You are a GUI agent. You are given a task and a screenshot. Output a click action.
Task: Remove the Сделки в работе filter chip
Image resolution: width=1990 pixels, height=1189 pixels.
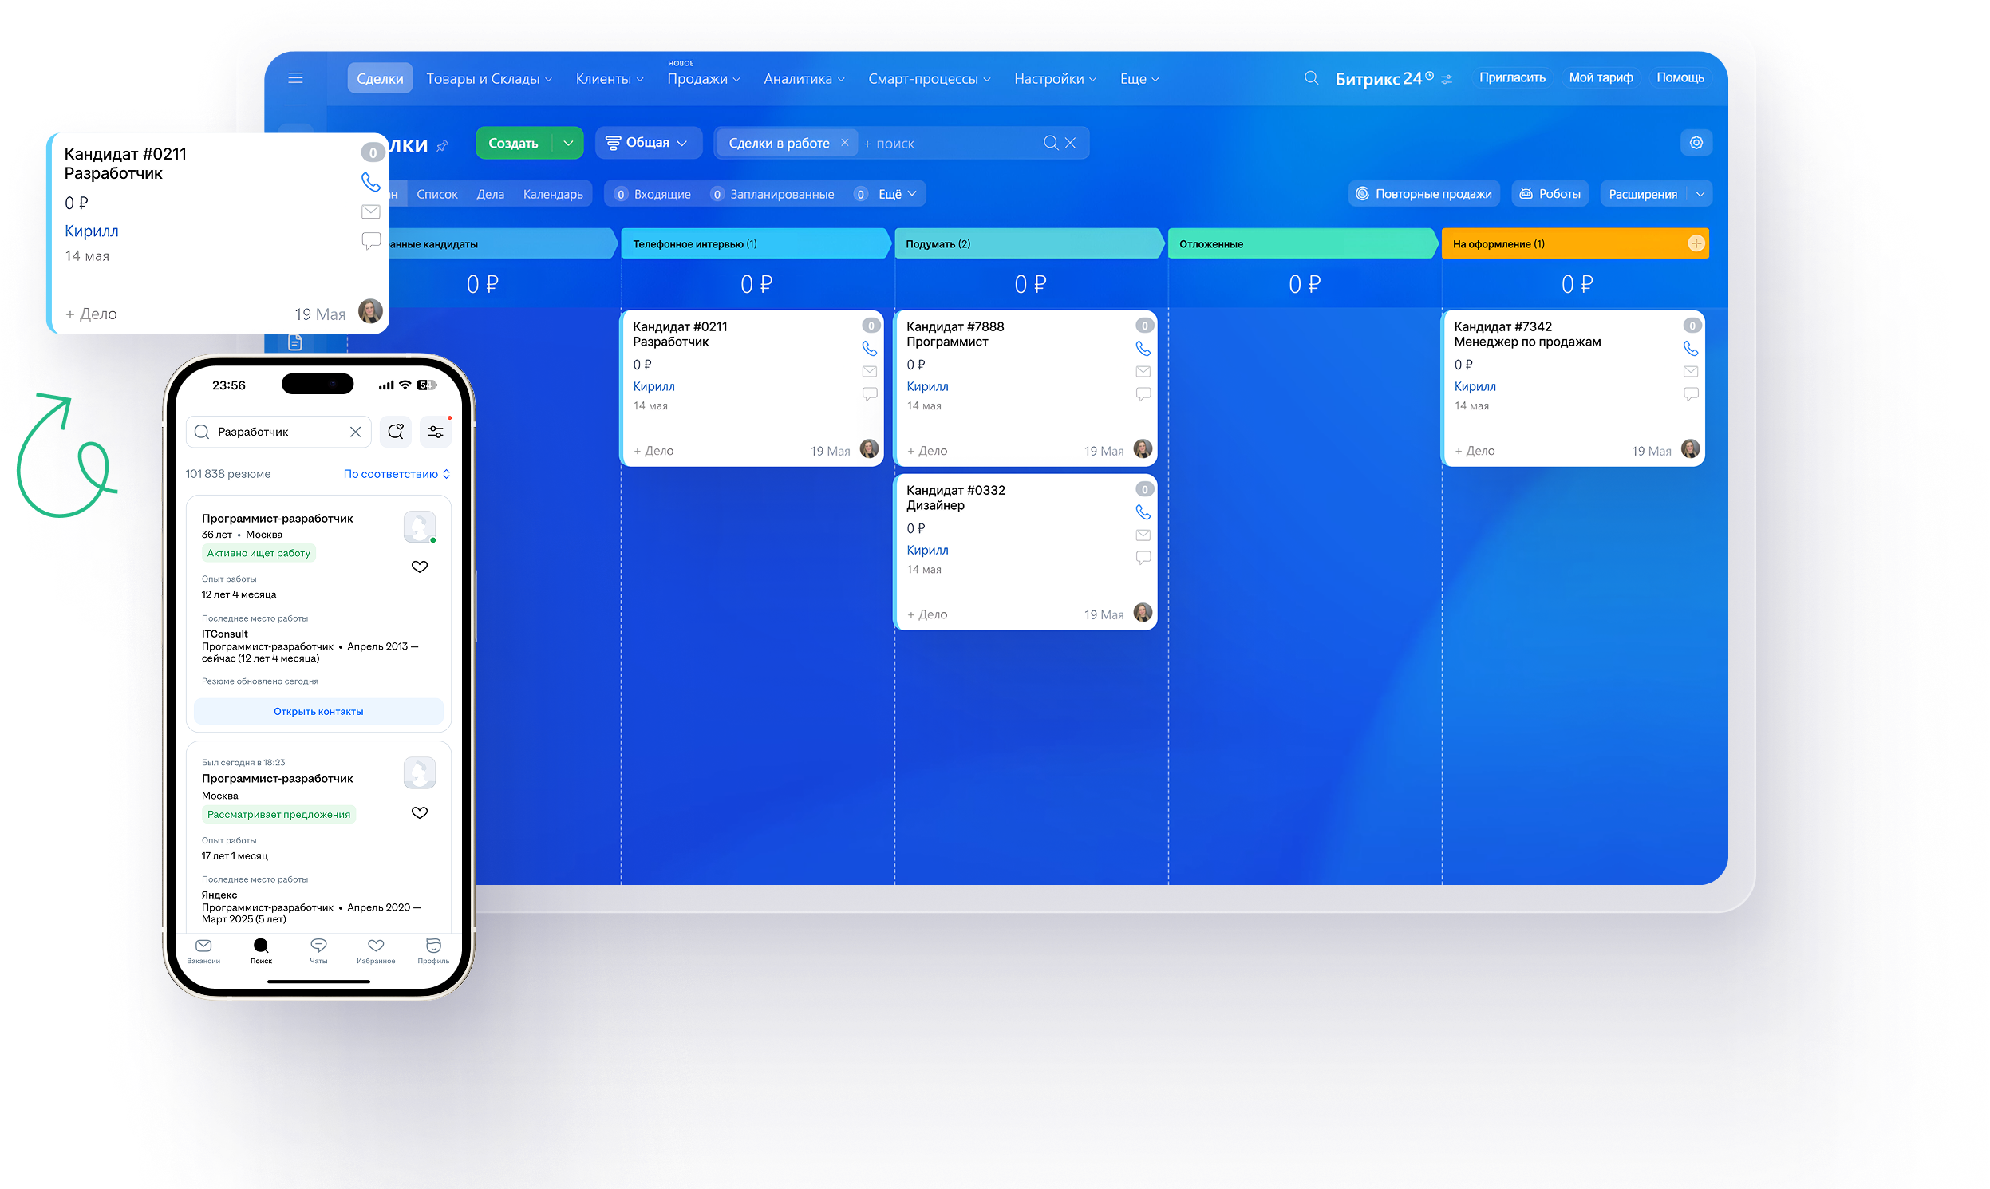click(843, 143)
